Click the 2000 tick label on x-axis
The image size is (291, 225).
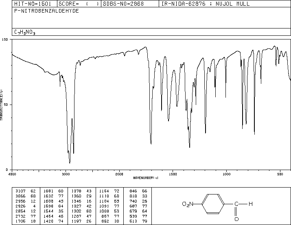[119, 174]
